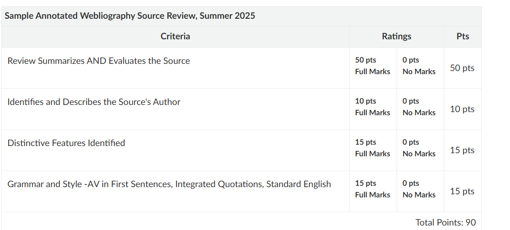The width and height of the screenshot is (510, 230).
Task: Choose 0 pts No Marks for Source review
Action: (x=419, y=66)
